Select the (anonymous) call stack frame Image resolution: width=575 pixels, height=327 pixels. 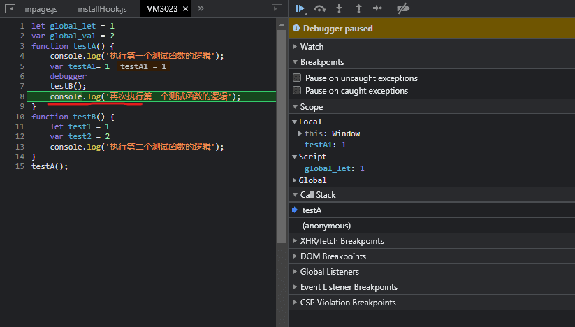326,226
